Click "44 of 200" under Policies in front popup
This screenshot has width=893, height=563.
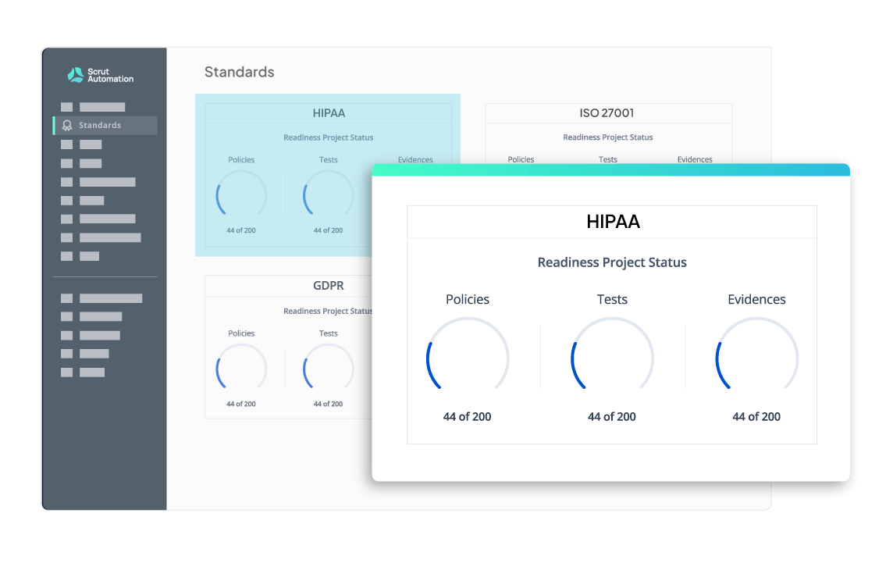[x=467, y=416]
